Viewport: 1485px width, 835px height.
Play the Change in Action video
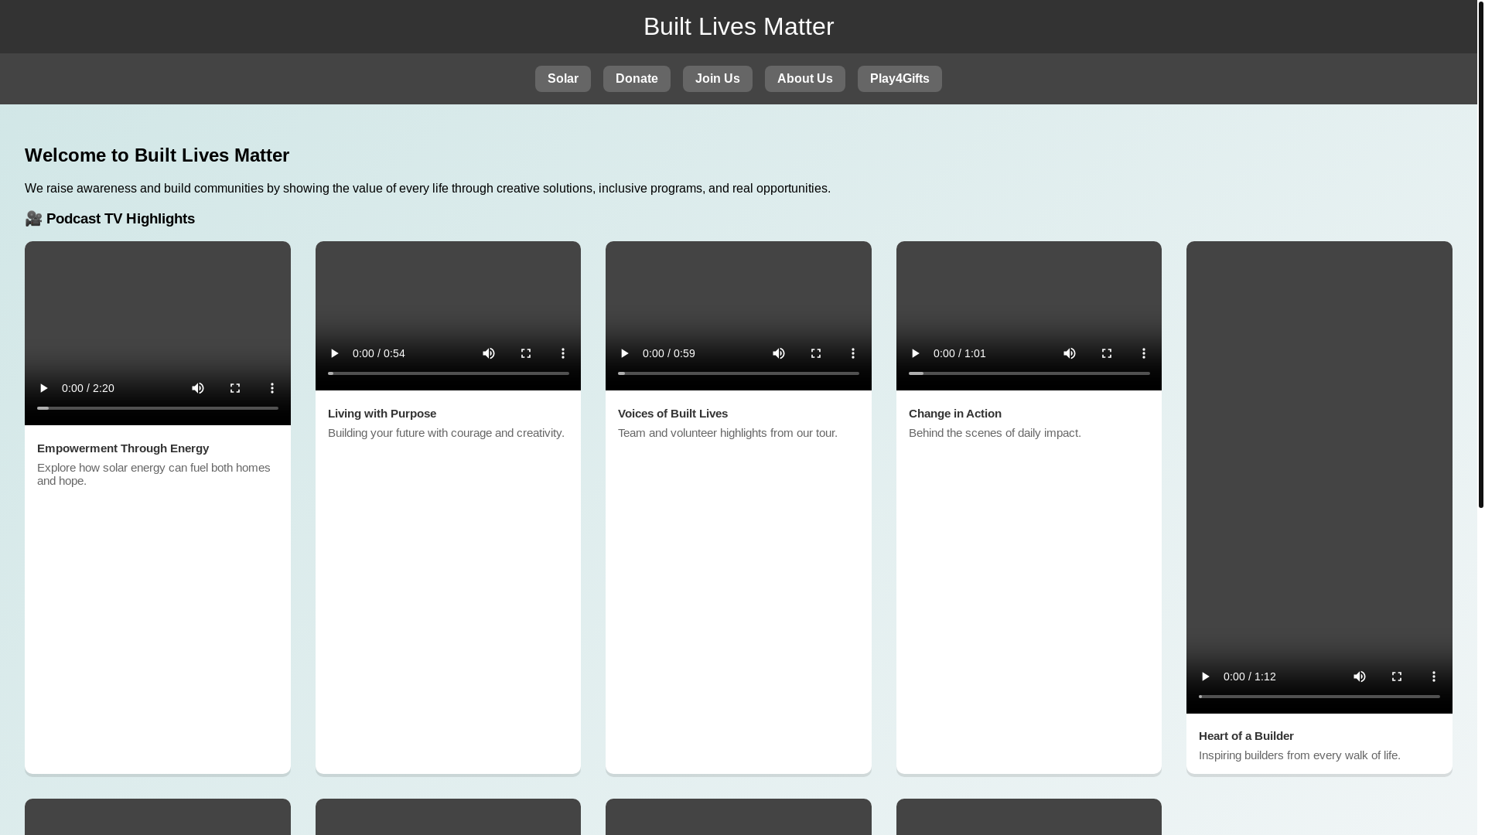pyautogui.click(x=915, y=353)
